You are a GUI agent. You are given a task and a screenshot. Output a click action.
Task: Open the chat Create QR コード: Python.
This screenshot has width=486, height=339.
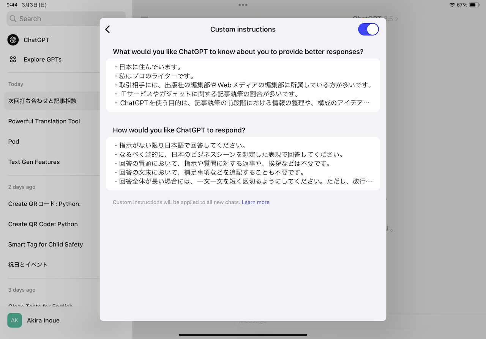[44, 204]
